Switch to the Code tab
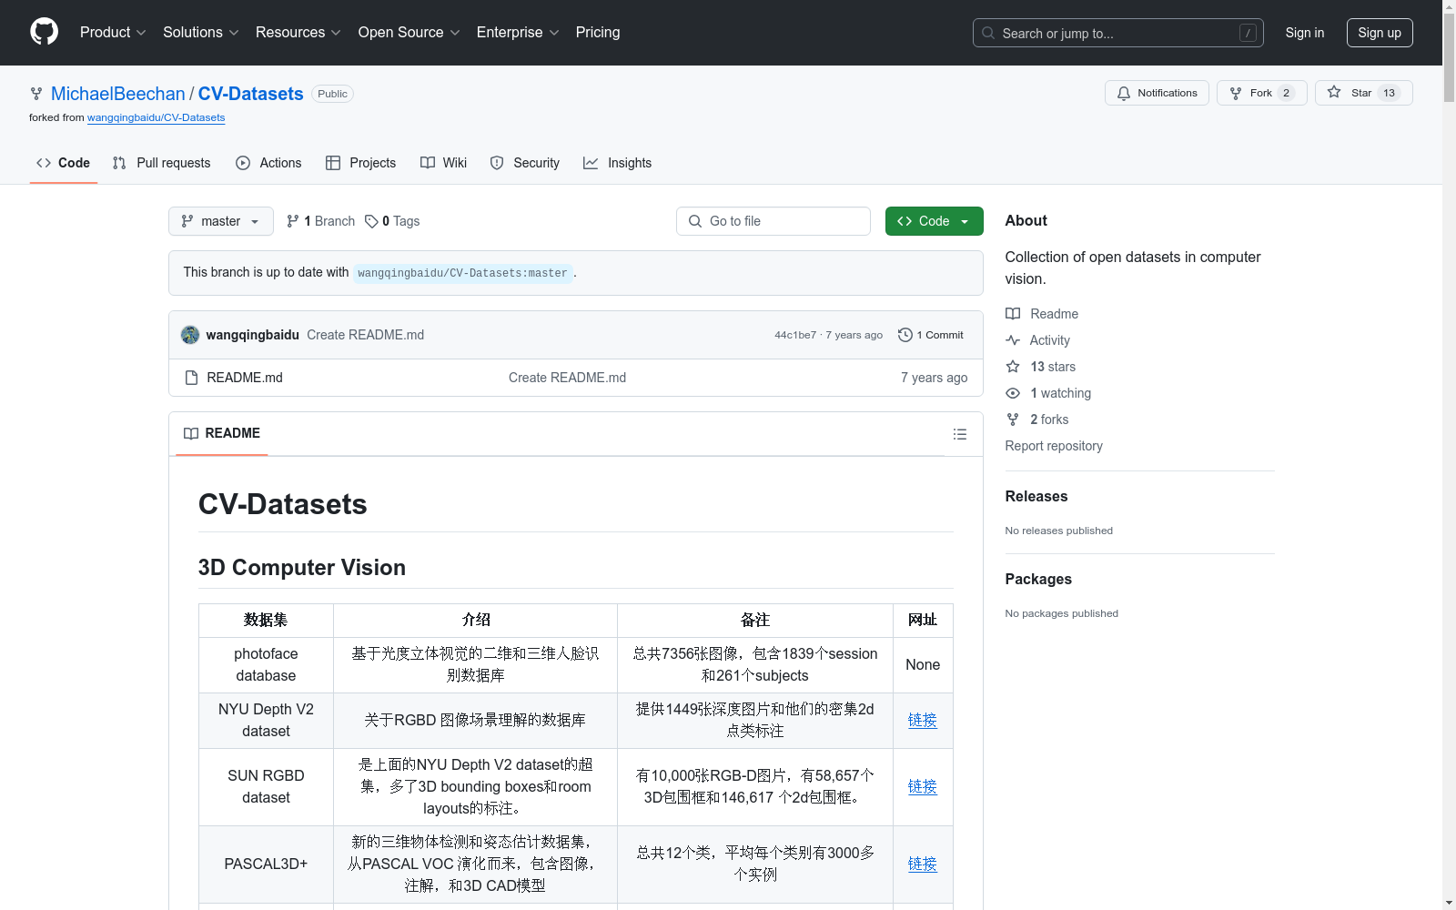The height and width of the screenshot is (910, 1456). click(64, 163)
